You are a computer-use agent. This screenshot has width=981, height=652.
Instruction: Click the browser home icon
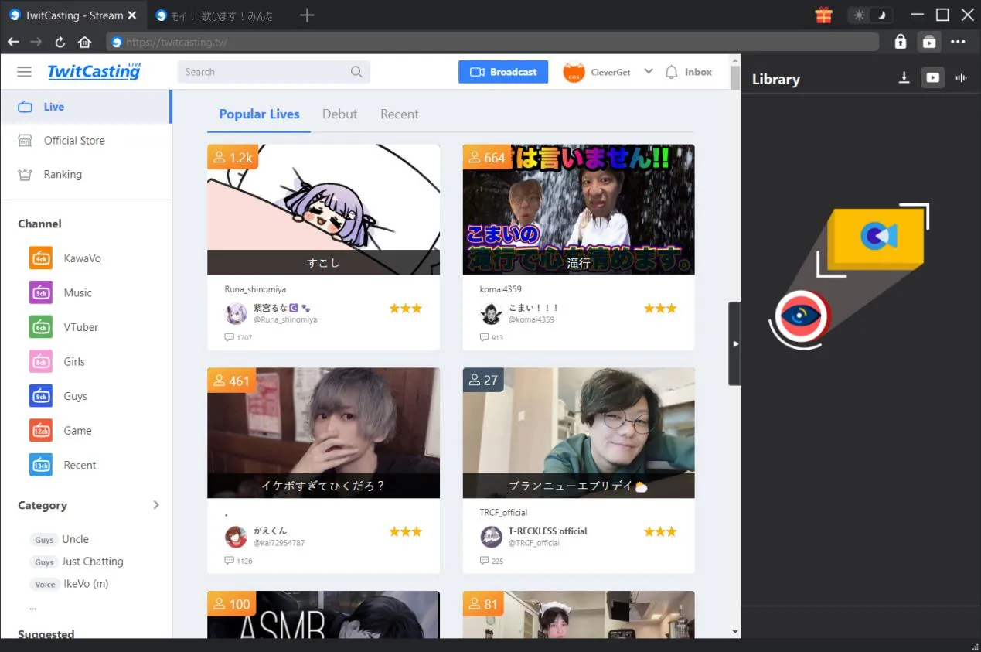coord(85,42)
